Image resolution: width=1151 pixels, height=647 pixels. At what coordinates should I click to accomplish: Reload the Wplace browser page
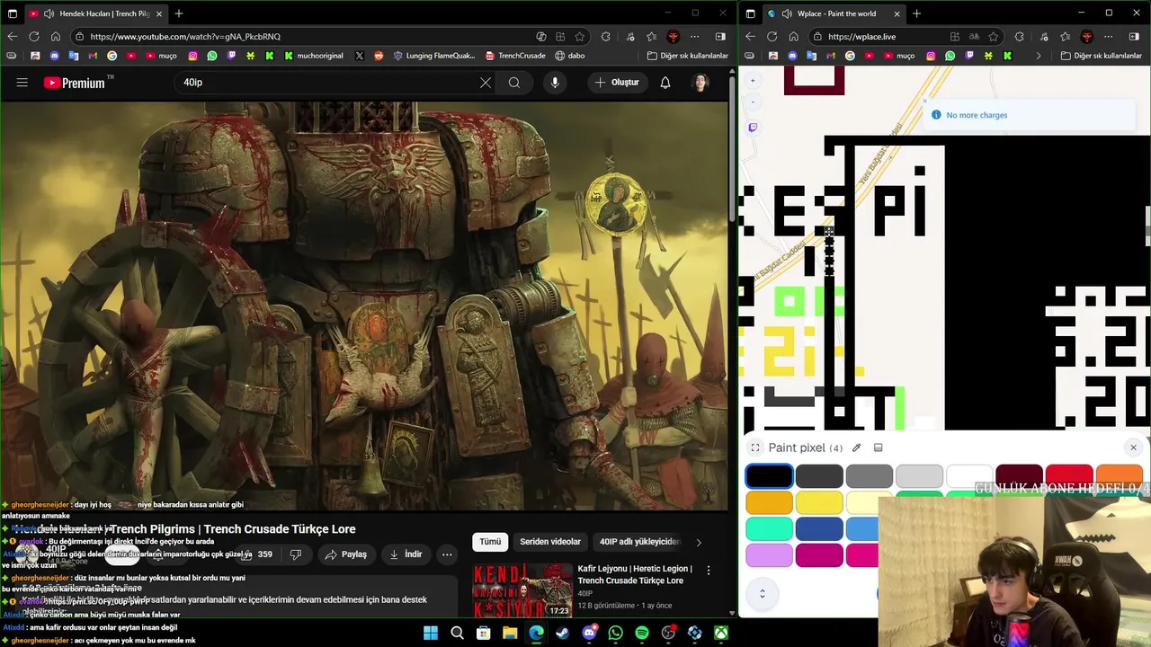772,37
